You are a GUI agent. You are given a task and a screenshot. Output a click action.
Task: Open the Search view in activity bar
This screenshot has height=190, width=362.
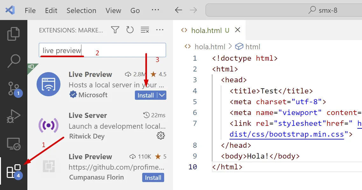(x=13, y=61)
